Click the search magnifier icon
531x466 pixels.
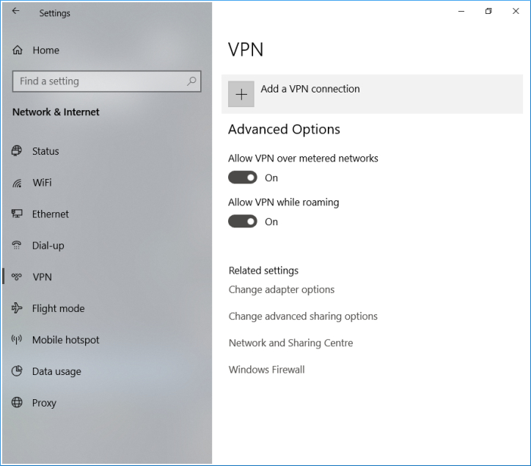[x=192, y=81]
